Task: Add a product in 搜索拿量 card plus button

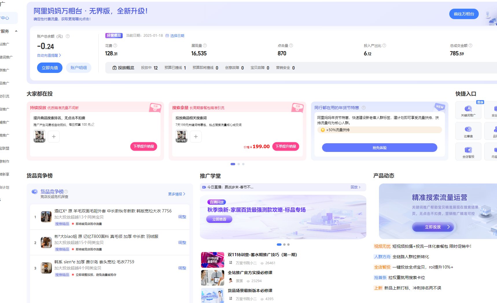Action: 196,137
